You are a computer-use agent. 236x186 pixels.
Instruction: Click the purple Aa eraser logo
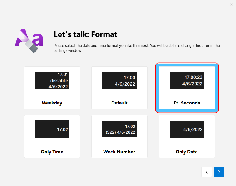coord(29,41)
